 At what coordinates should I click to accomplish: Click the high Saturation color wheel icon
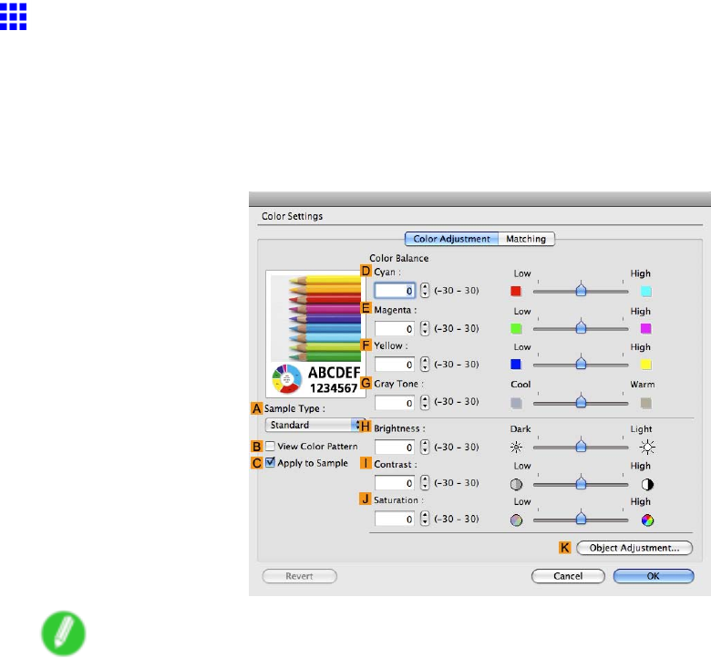point(647,520)
